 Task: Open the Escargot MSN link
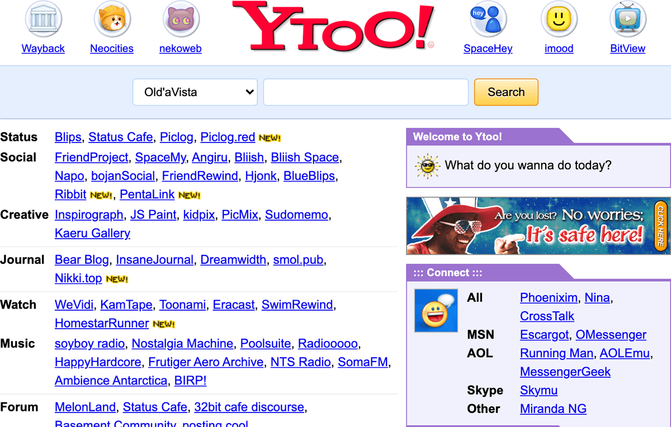pos(544,335)
